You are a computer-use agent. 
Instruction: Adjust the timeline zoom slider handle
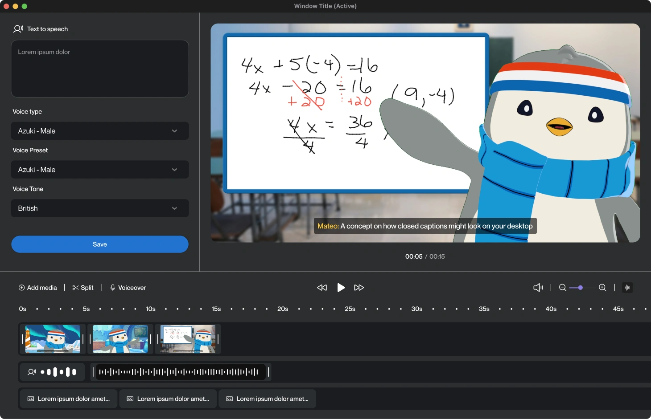coord(580,288)
